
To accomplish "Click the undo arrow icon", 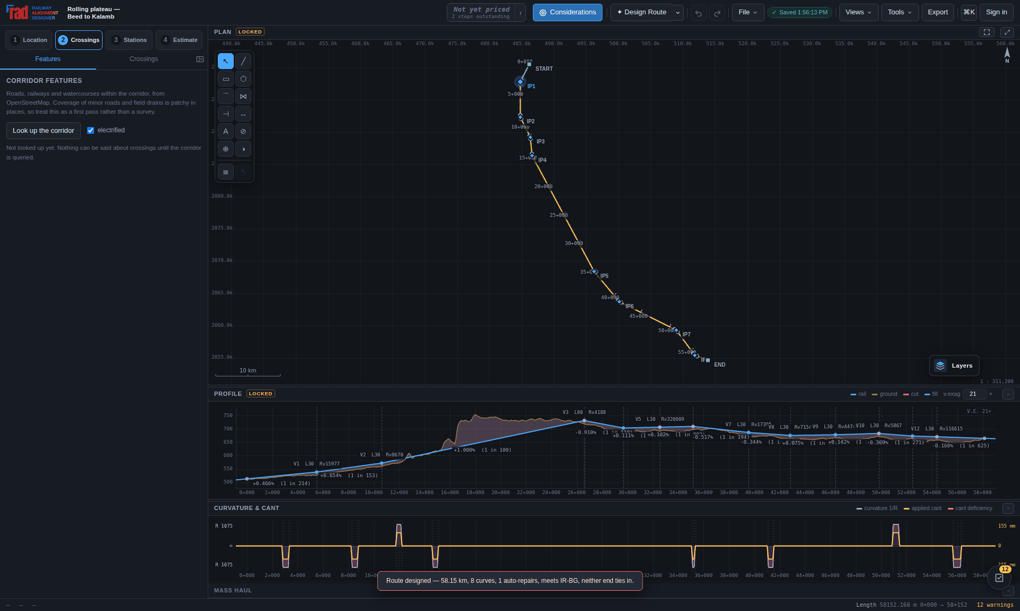I will pyautogui.click(x=699, y=13).
